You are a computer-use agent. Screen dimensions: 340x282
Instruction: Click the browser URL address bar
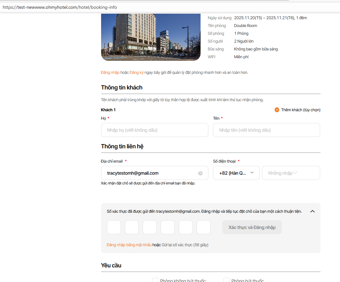click(x=170, y=7)
